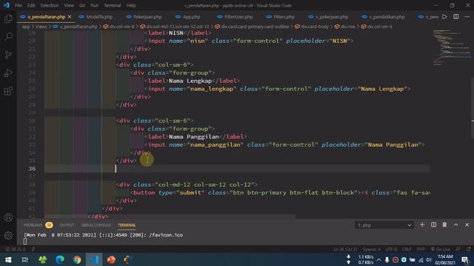The height and width of the screenshot is (266, 474).
Task: Open the File menu
Action: pos(18,5)
